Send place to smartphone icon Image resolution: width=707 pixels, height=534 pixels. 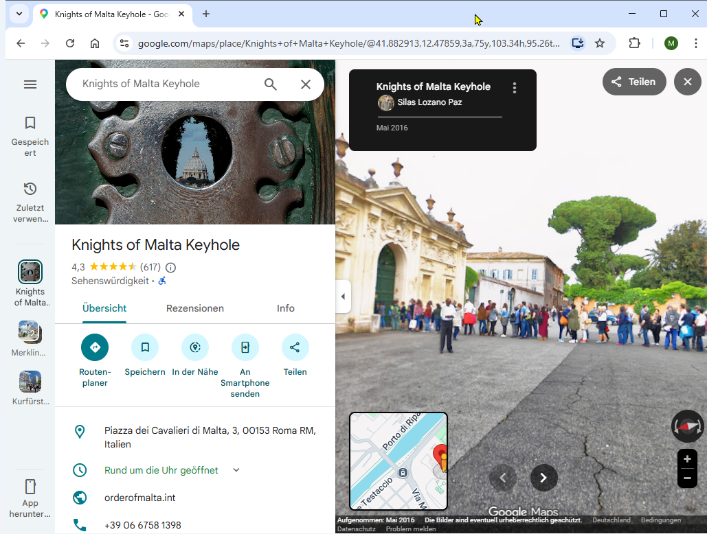pos(245,347)
